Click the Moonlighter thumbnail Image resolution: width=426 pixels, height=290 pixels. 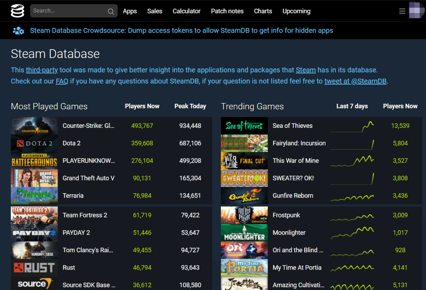tap(244, 233)
